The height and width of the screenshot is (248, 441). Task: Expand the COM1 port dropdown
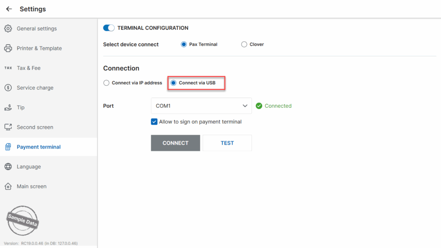pos(202,106)
